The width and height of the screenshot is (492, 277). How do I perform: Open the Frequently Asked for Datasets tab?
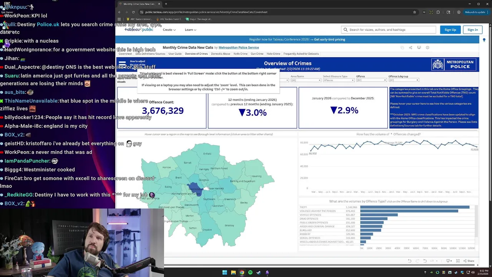pyautogui.click(x=301, y=54)
